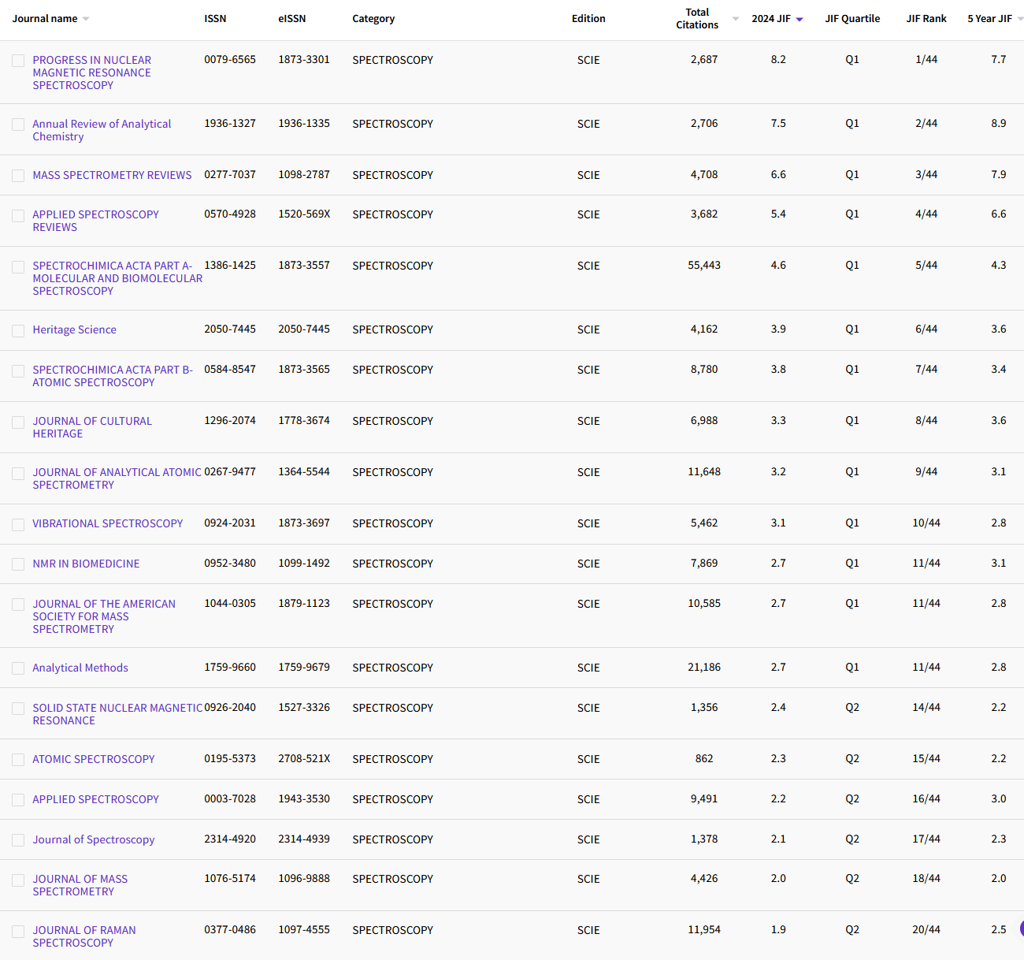
Task: View APPLIED SPECTROSCOPY REVIEWS journal page
Action: (95, 221)
